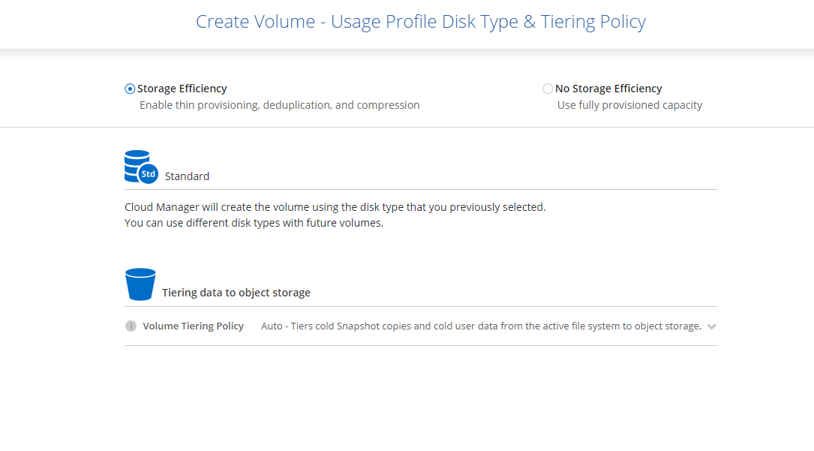Click the Volume Tiering Policy info icon
Screen dimensions: 814x451
[131, 326]
